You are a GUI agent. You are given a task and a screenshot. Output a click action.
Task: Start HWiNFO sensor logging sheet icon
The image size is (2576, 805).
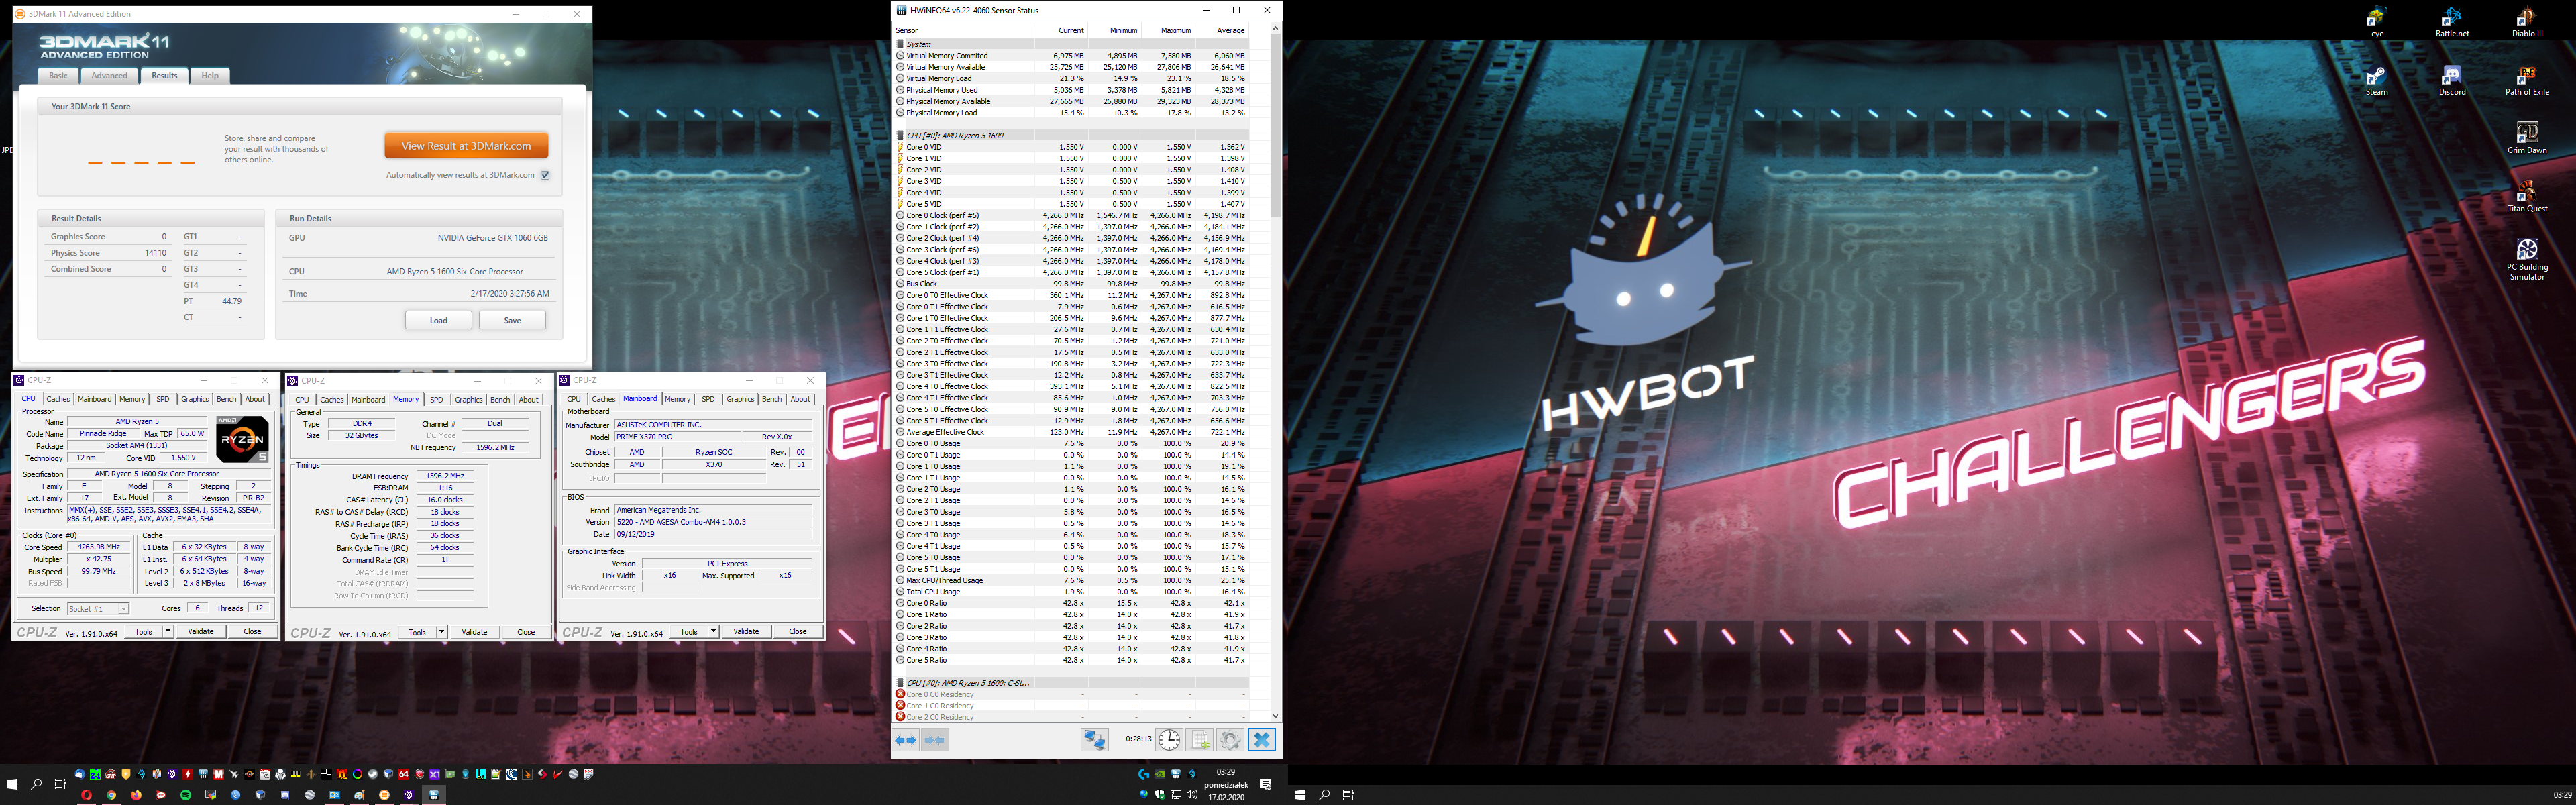[x=1200, y=739]
